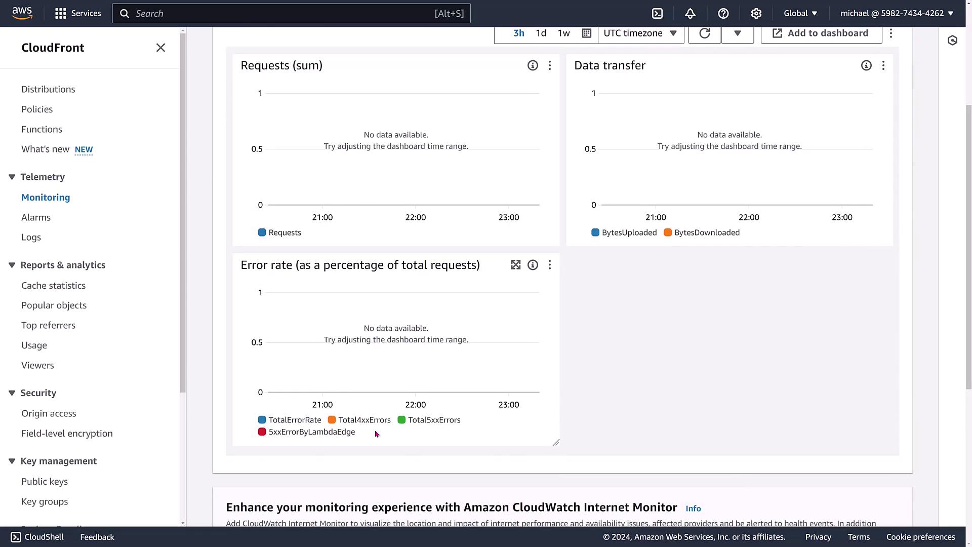
Task: Click the search magnifier icon
Action: pyautogui.click(x=125, y=14)
